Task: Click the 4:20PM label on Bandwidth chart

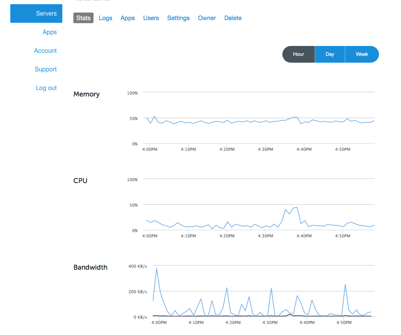Action: (x=233, y=322)
